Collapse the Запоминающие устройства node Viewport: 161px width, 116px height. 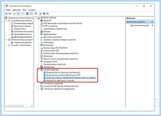click(x=6, y=40)
